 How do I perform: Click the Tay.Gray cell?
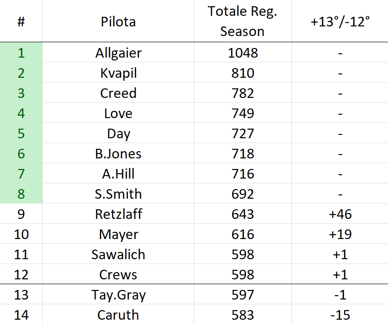point(118,294)
